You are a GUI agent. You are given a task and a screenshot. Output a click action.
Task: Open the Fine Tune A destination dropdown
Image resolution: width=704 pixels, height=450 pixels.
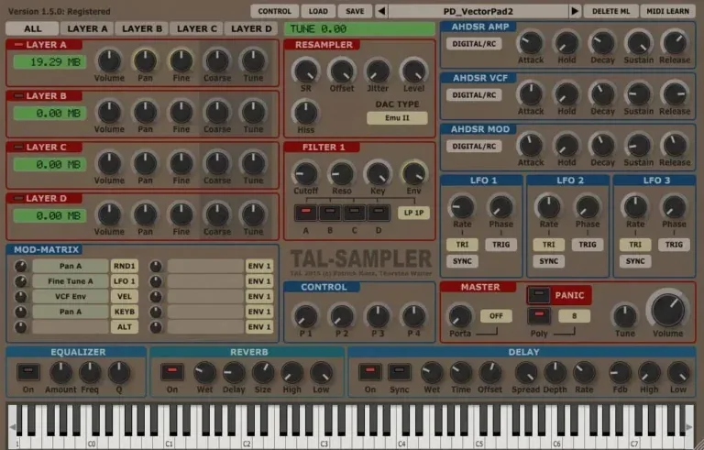click(71, 281)
